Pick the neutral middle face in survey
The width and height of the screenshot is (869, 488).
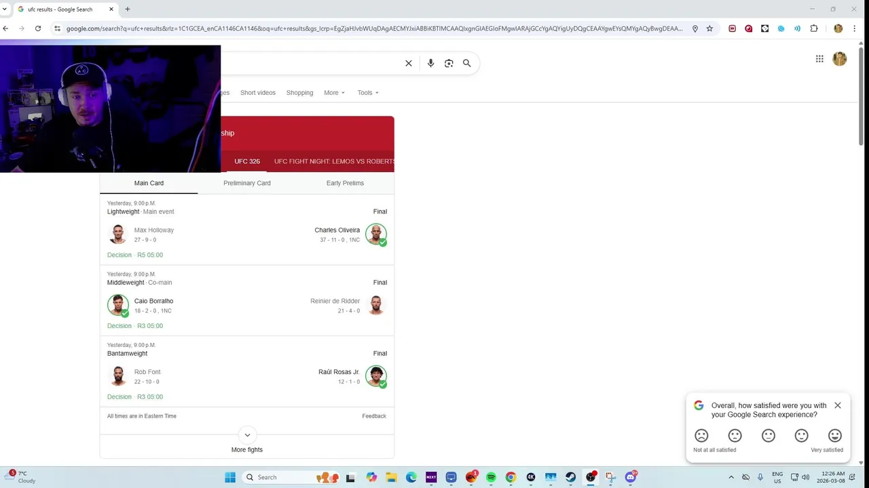[769, 436]
